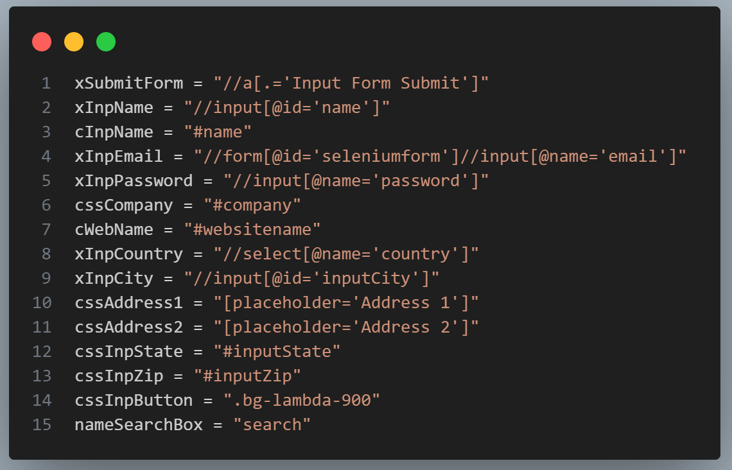The image size is (732, 470).
Task: Click the "//input[@id='name']" string
Action: pos(286,108)
